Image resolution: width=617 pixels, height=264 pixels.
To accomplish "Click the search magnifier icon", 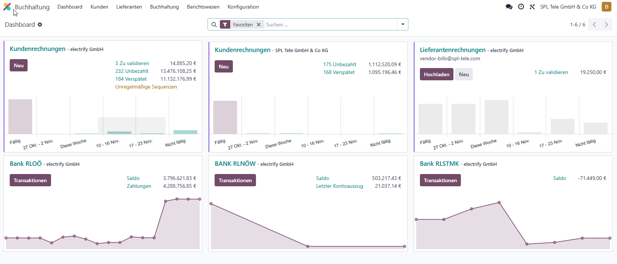I will coord(214,25).
